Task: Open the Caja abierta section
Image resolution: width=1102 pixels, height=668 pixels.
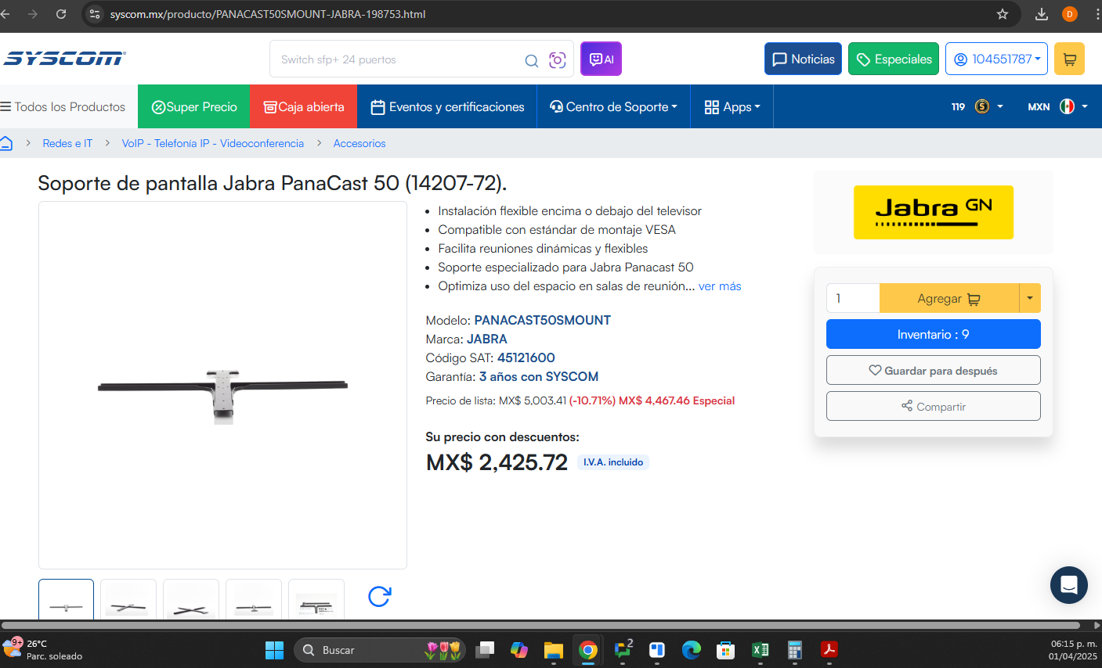Action: tap(304, 106)
